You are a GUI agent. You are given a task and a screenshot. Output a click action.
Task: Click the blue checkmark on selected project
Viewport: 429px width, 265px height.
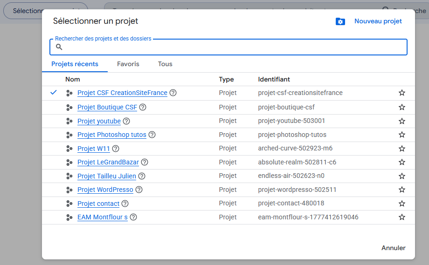pyautogui.click(x=54, y=92)
